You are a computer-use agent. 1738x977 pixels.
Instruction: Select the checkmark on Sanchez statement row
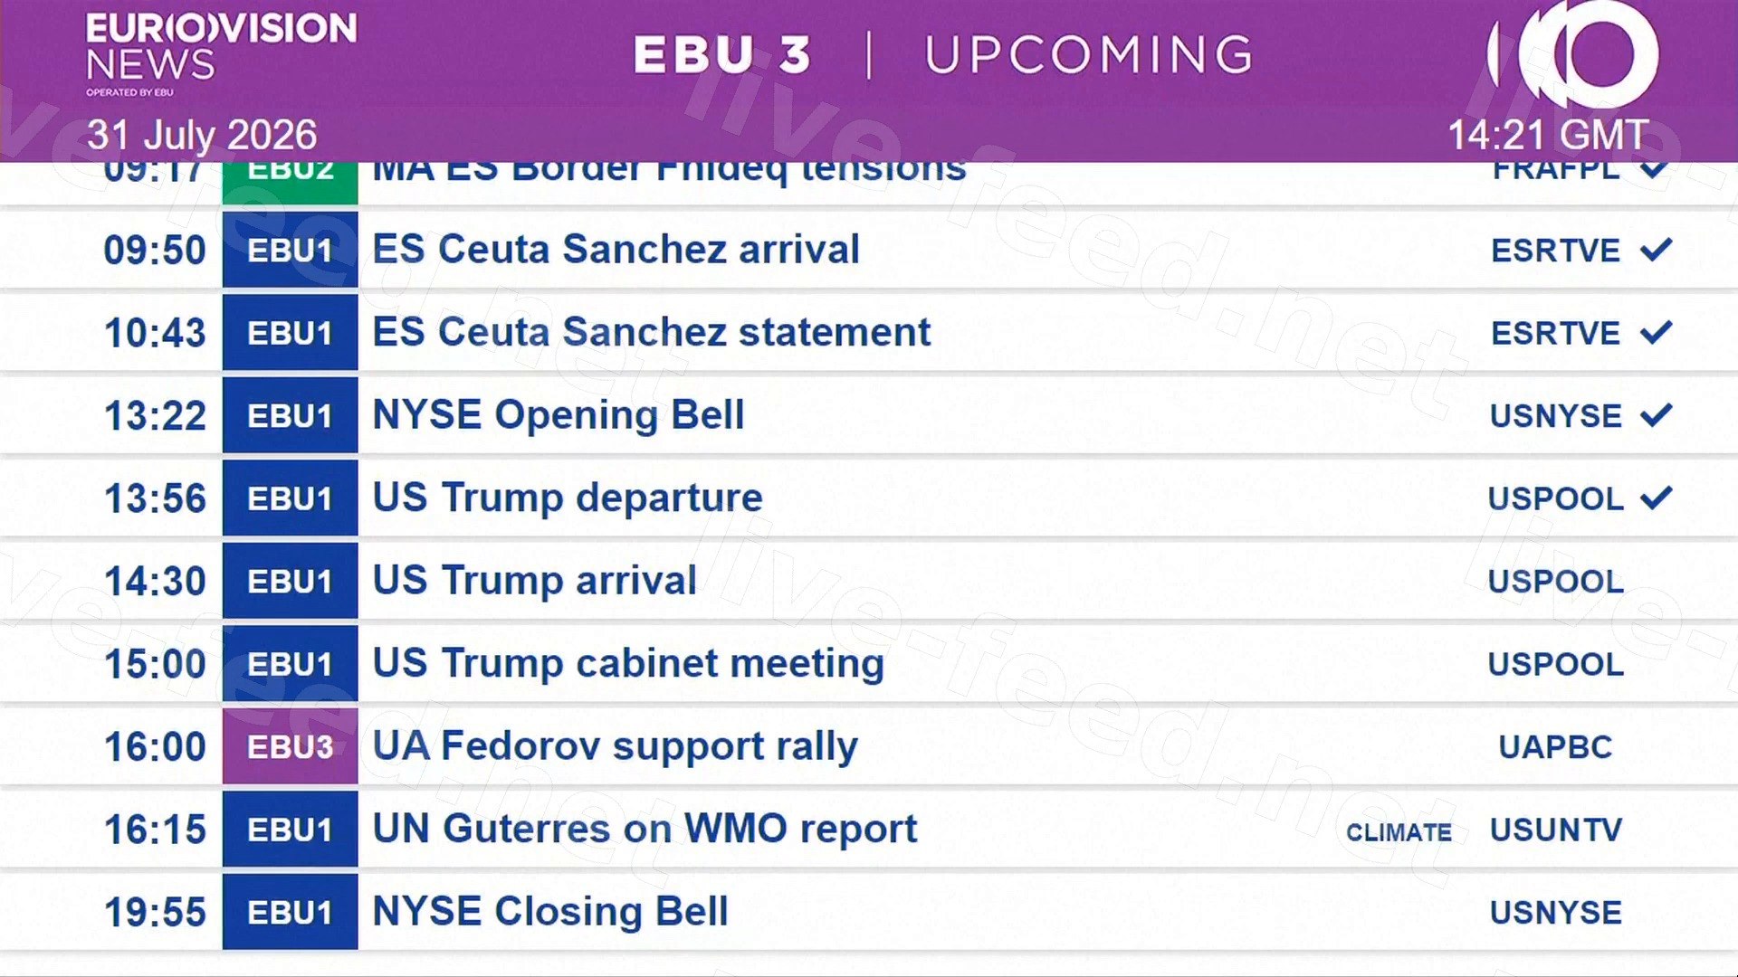[1656, 332]
